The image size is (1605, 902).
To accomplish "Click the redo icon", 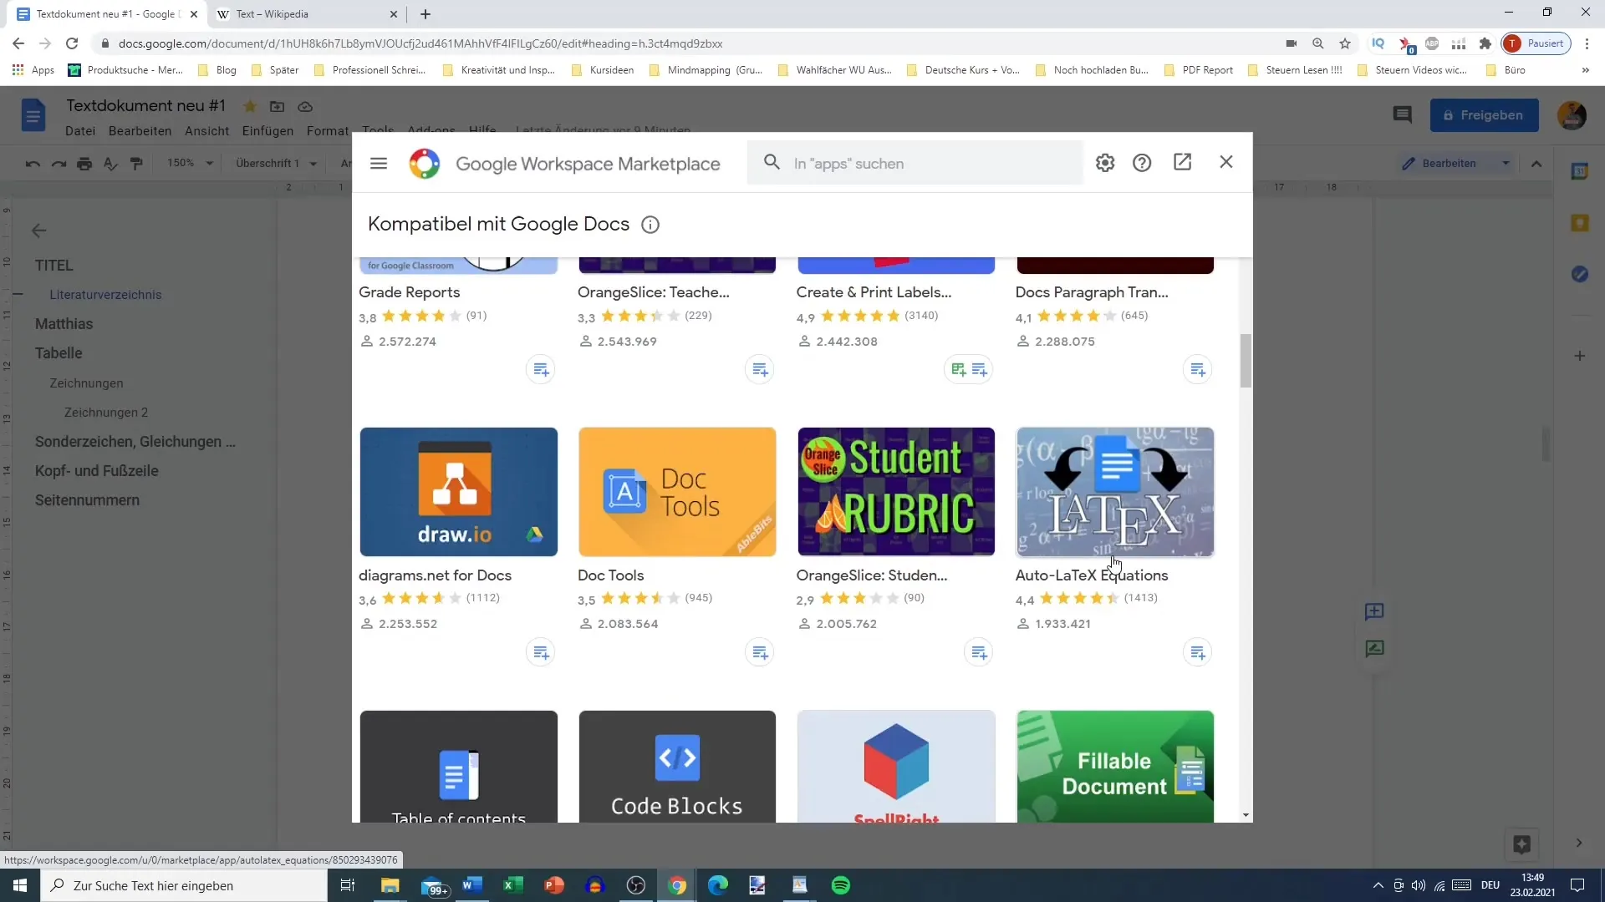I will 59,164.
